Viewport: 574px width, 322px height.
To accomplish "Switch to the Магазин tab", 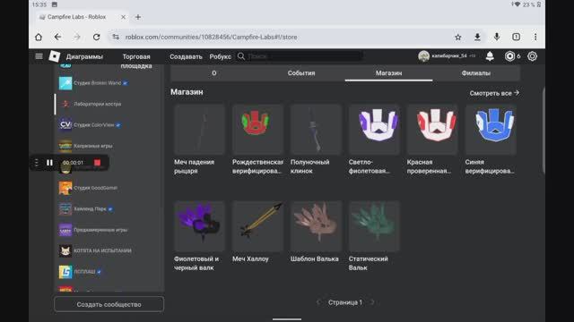I will coord(388,73).
